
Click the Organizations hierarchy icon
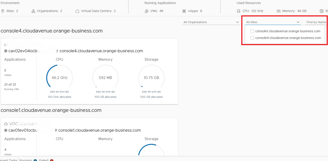pyautogui.click(x=33, y=11)
